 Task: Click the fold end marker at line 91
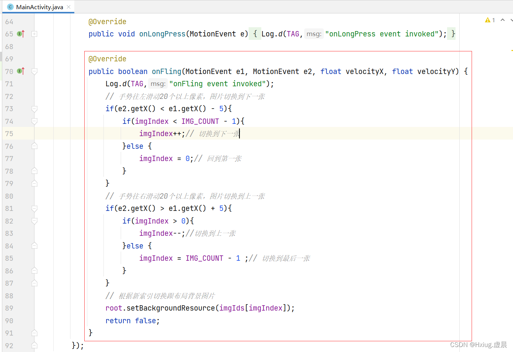[x=34, y=333]
